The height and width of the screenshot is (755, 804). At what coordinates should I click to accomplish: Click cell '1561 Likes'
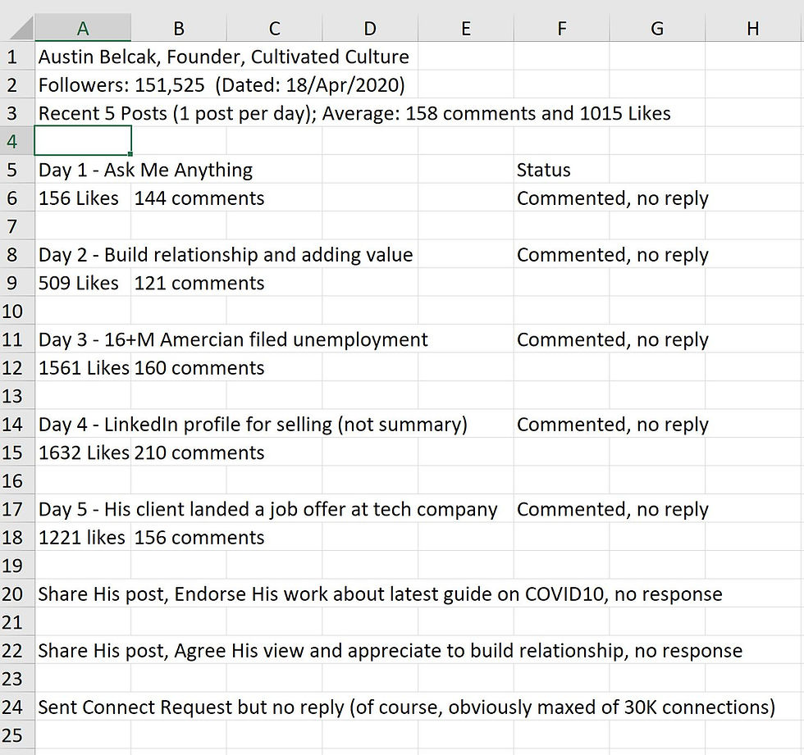click(84, 368)
